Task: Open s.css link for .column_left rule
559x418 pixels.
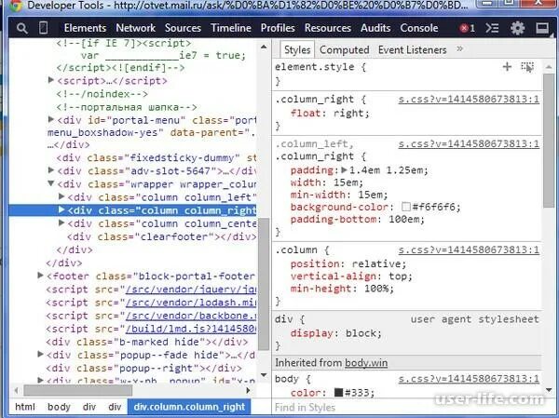Action: [469, 144]
